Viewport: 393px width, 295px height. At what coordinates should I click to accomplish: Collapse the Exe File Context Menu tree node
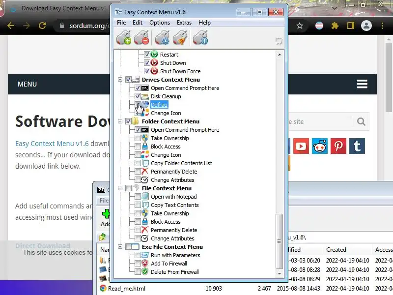tap(120, 247)
